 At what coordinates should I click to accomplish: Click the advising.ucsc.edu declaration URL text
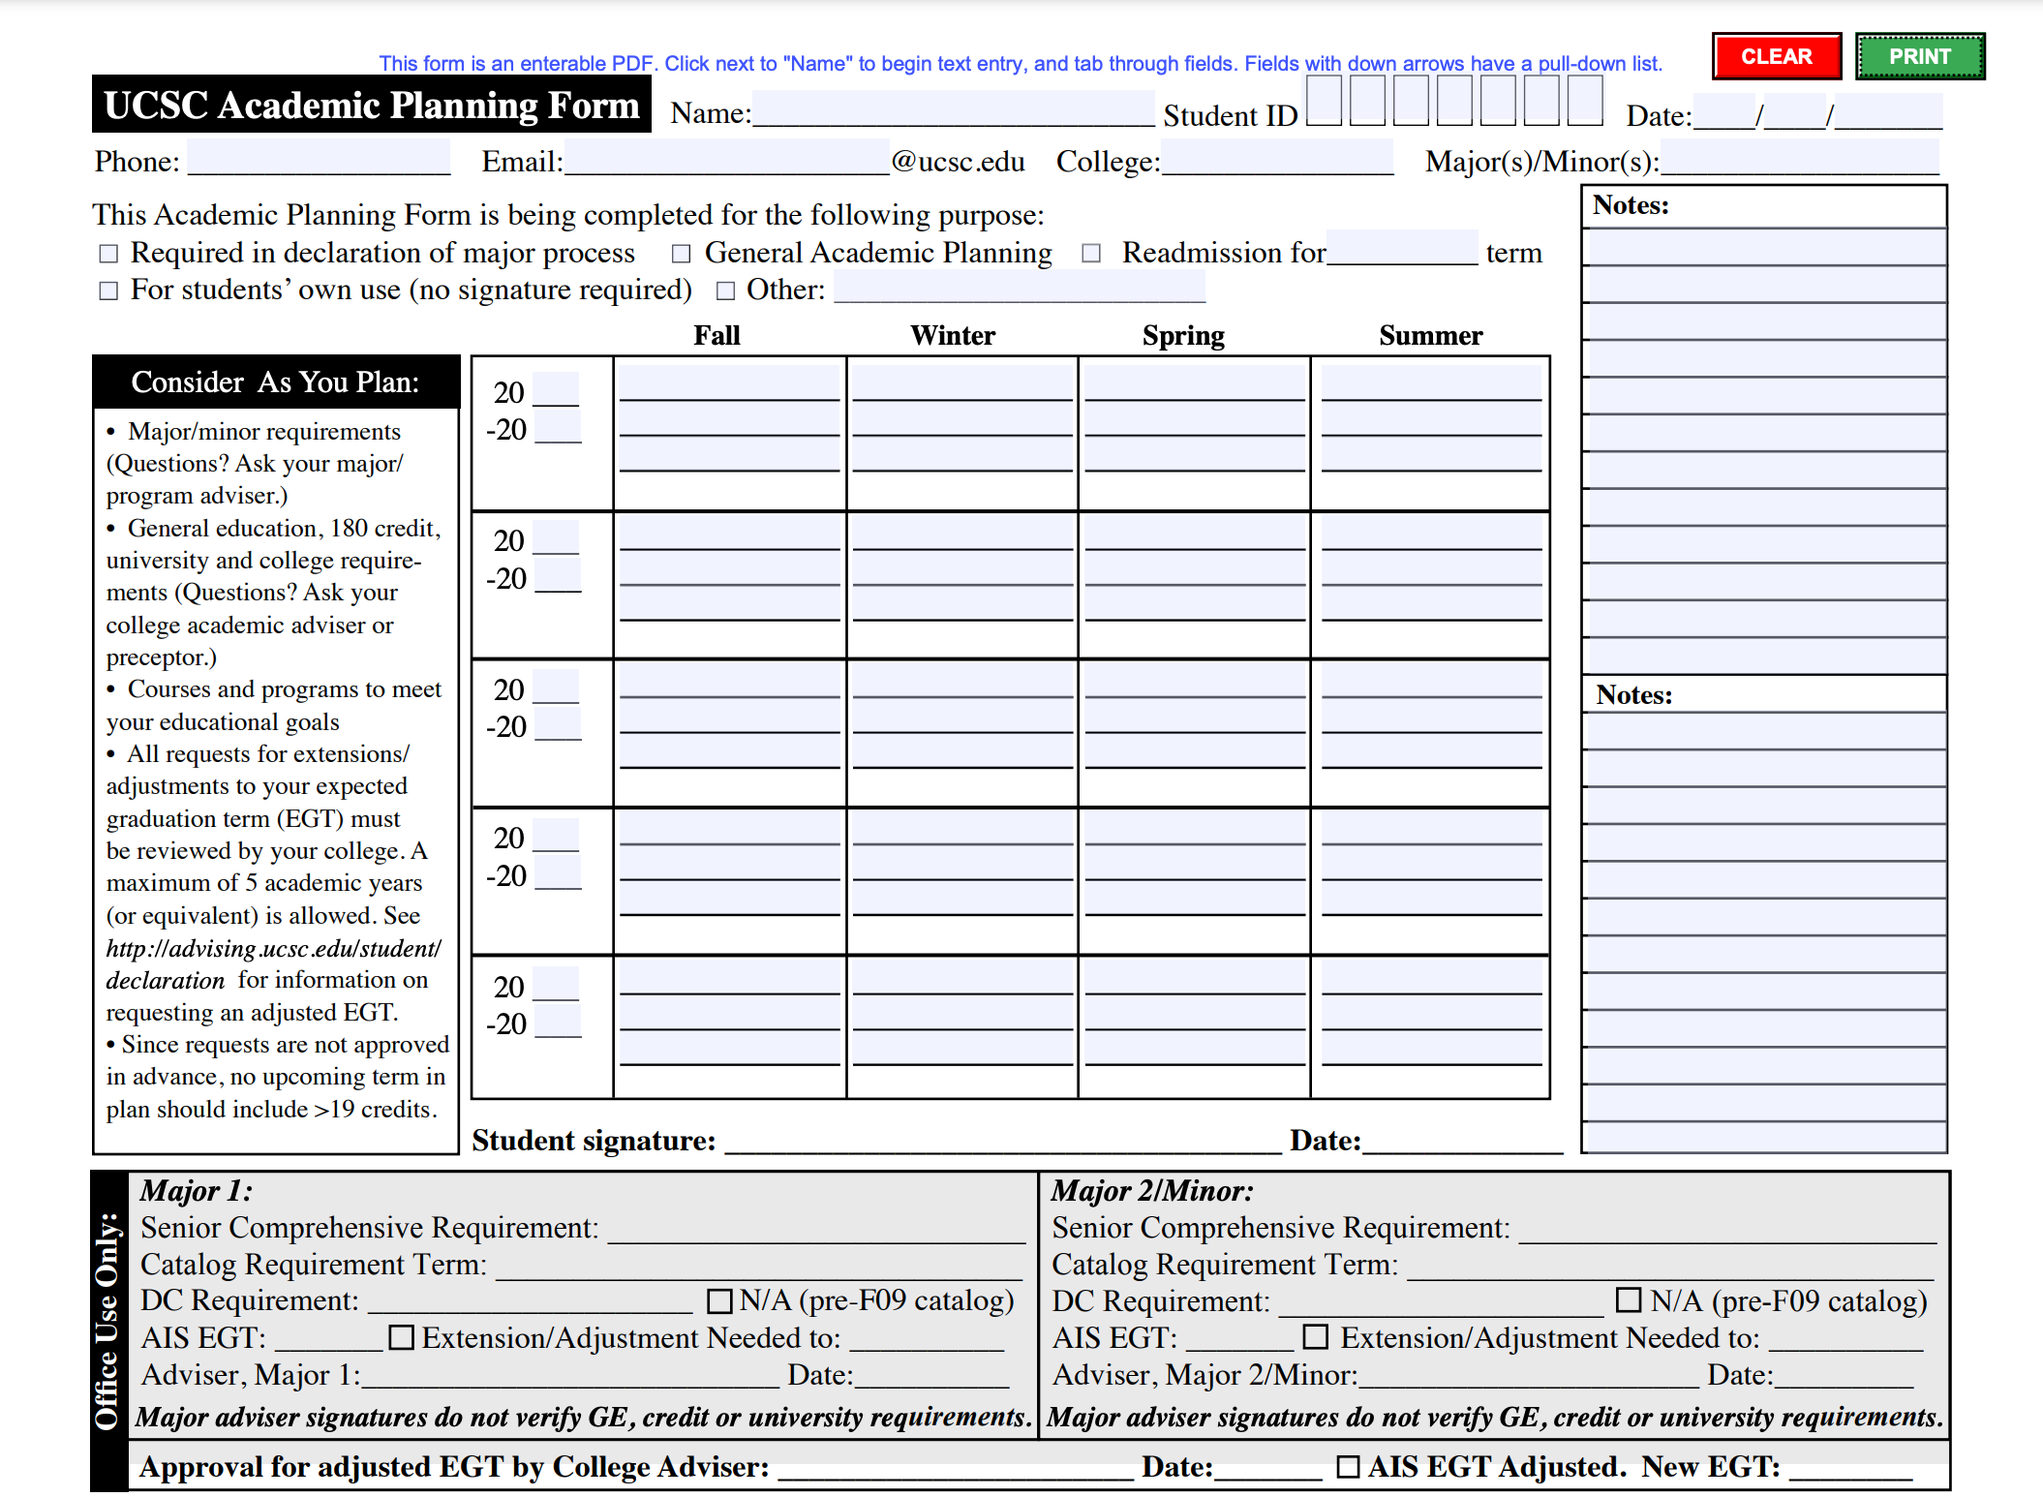point(273,963)
